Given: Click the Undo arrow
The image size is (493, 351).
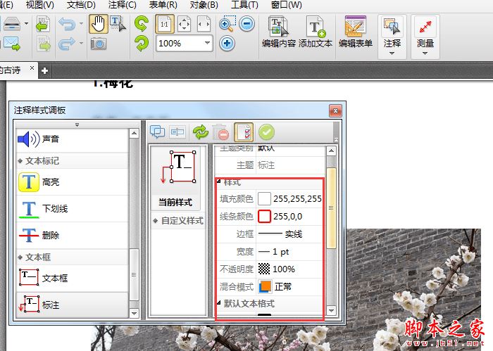Looking at the screenshot, I should click(67, 24).
